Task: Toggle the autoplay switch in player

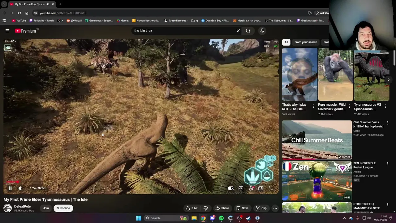Action: click(x=231, y=188)
